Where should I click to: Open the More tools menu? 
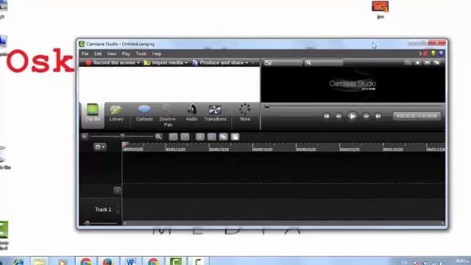point(245,113)
